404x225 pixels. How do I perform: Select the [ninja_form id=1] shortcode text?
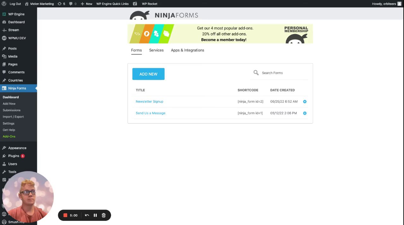pyautogui.click(x=250, y=113)
